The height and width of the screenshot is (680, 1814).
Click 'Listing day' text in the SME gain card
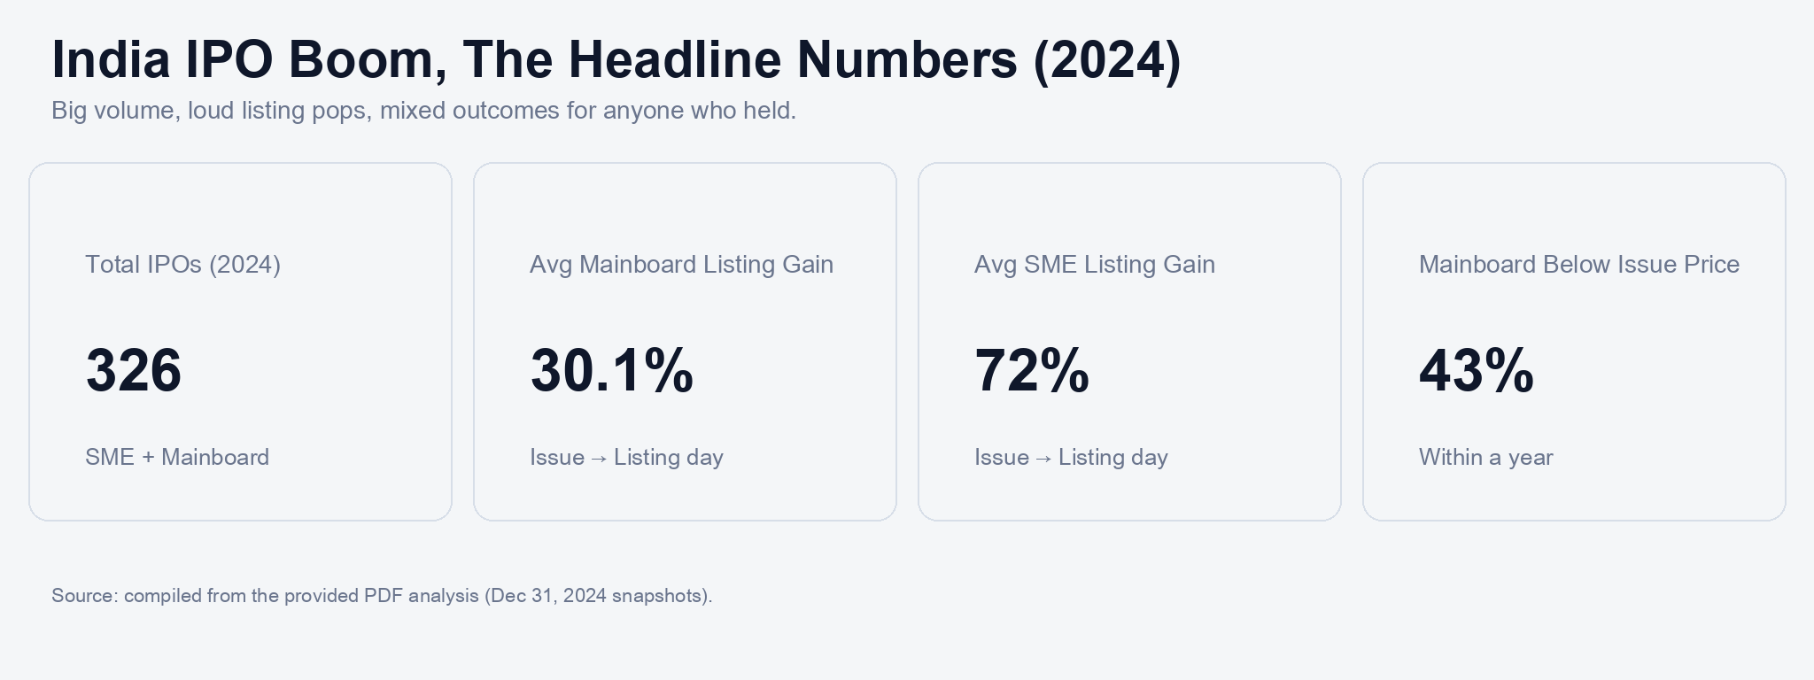(1113, 458)
